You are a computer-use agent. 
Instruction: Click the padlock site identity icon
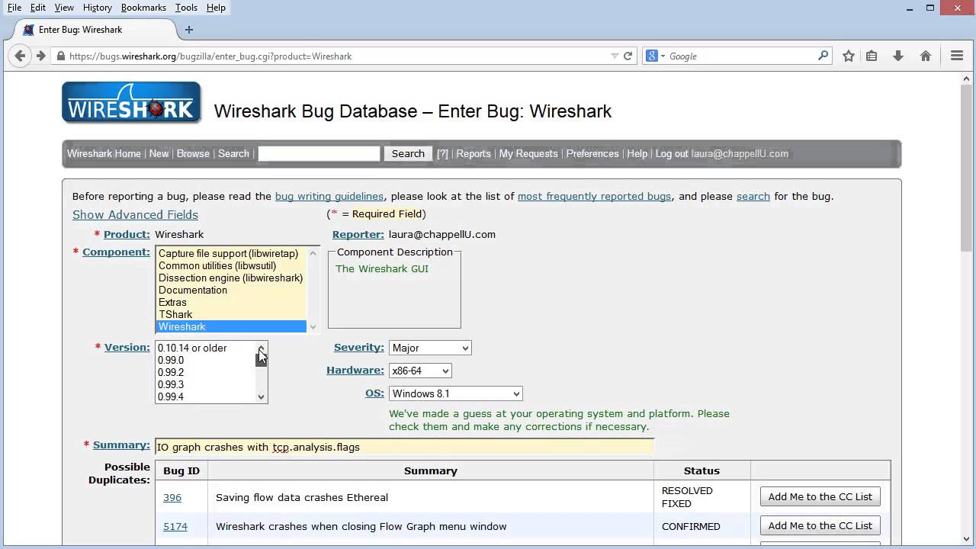61,56
